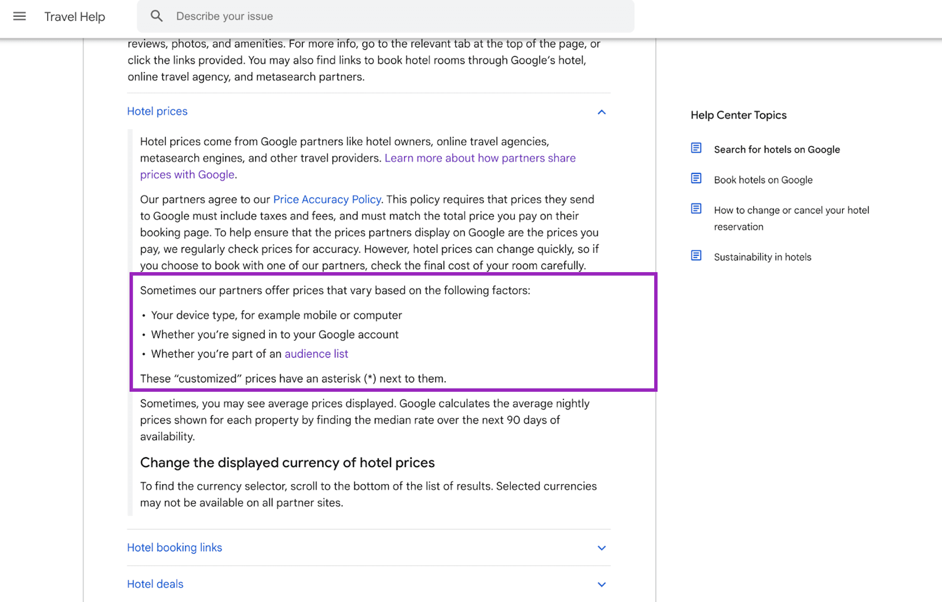Screen dimensions: 942x602
Task: Go to Book hotels on Google topic
Action: [x=763, y=180]
